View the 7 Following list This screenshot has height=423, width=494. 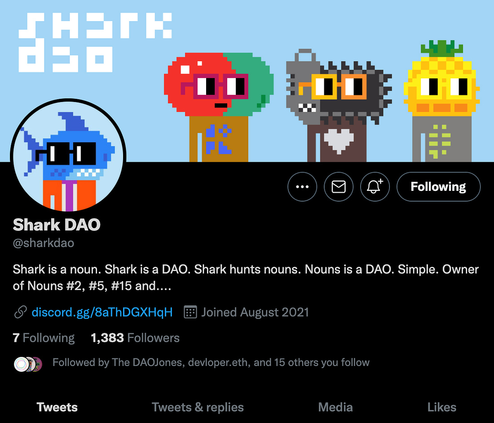[x=44, y=338]
